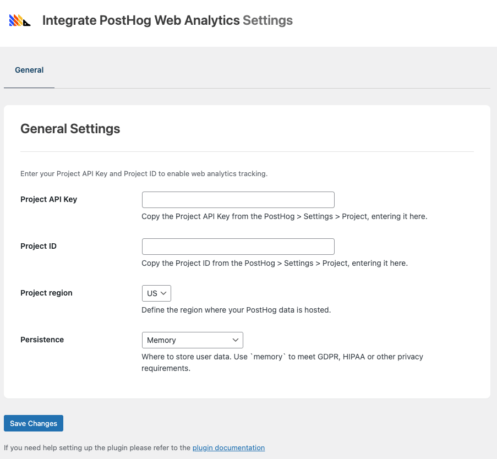The height and width of the screenshot is (459, 497).
Task: Click the Save Changes button
Action: coord(34,423)
